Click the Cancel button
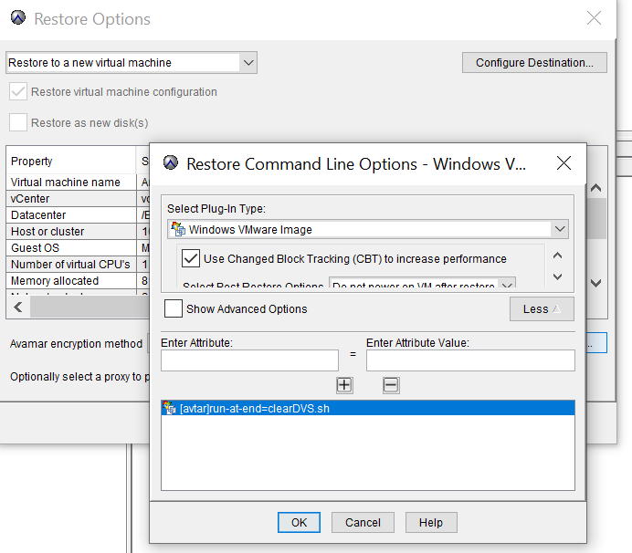Image resolution: width=632 pixels, height=553 pixels. point(363,522)
